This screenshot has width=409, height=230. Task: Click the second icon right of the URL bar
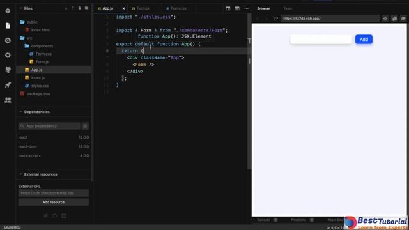point(394,19)
